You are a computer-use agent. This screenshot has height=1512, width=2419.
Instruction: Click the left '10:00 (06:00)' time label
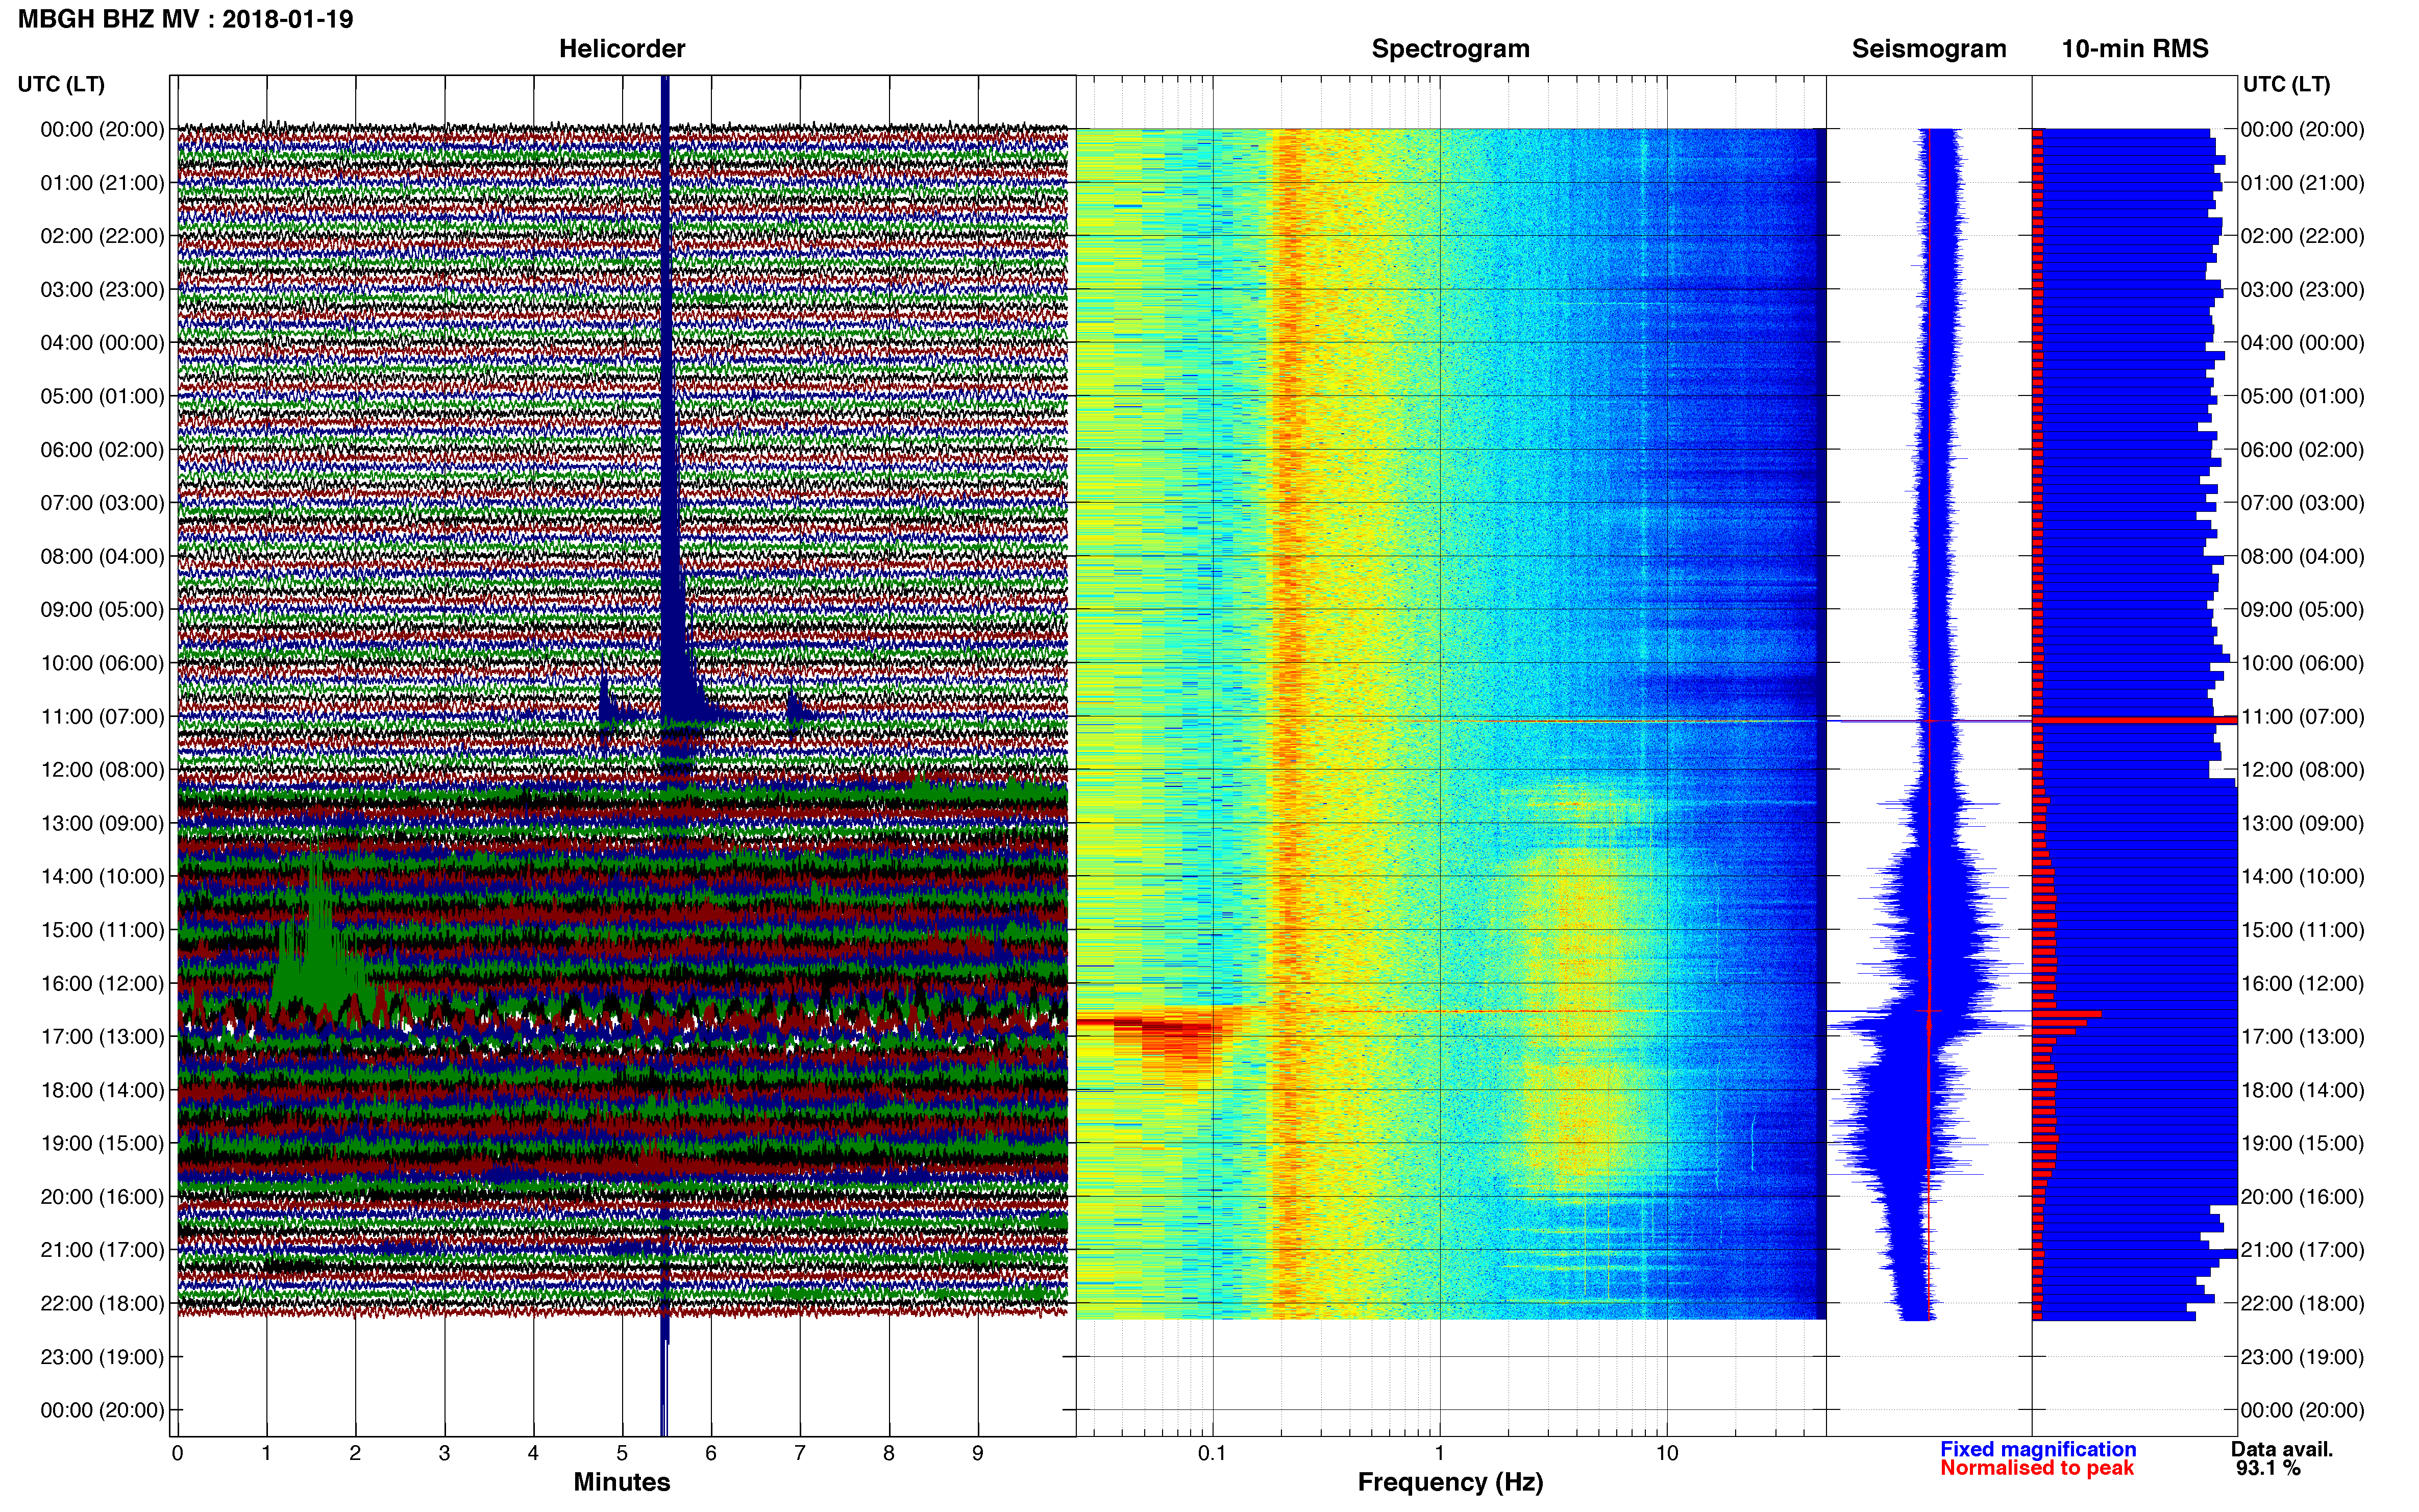102,663
